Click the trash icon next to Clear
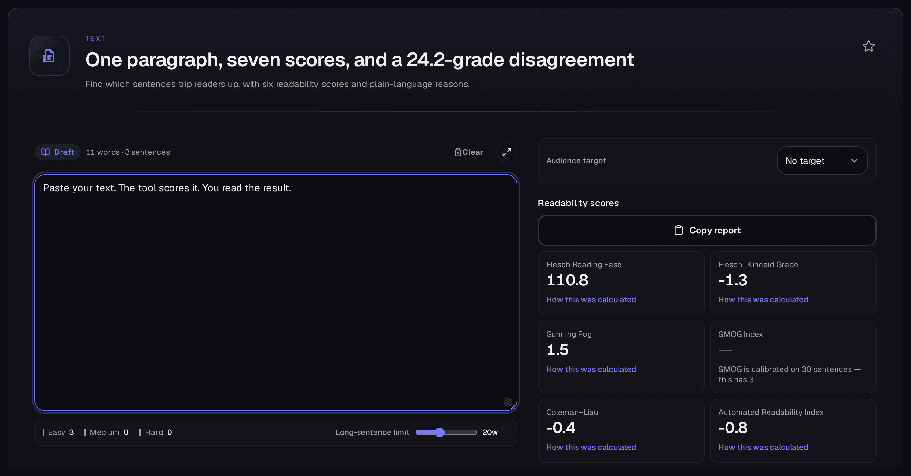The height and width of the screenshot is (476, 911). tap(458, 152)
